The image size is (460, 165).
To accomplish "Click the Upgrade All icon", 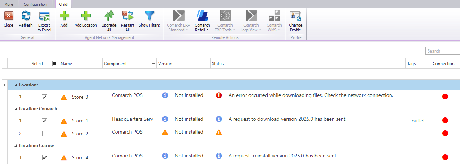I will pyautogui.click(x=109, y=16).
